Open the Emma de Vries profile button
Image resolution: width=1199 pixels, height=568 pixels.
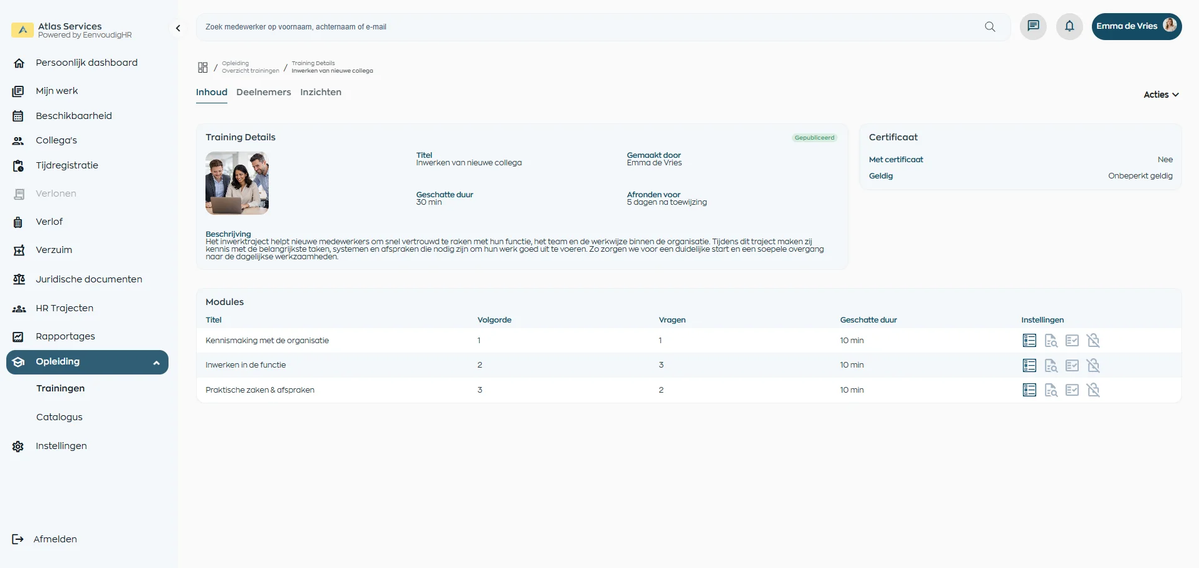tap(1136, 26)
